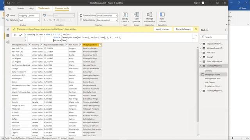Collapse the Fields pane with the chevron
The height and width of the screenshot is (140, 250).
[225, 30]
